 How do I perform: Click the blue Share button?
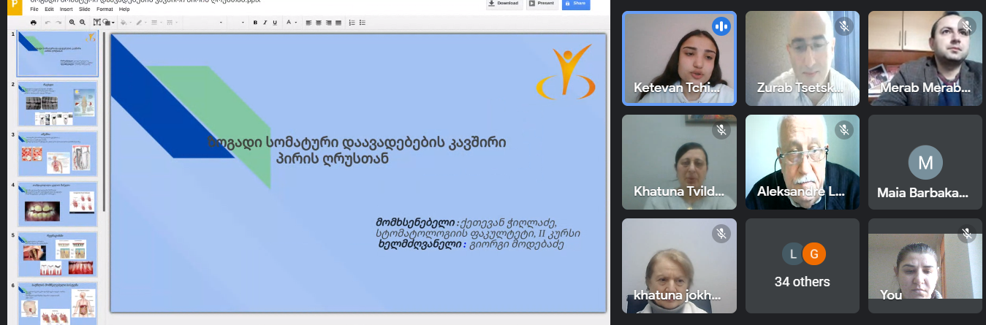point(576,4)
